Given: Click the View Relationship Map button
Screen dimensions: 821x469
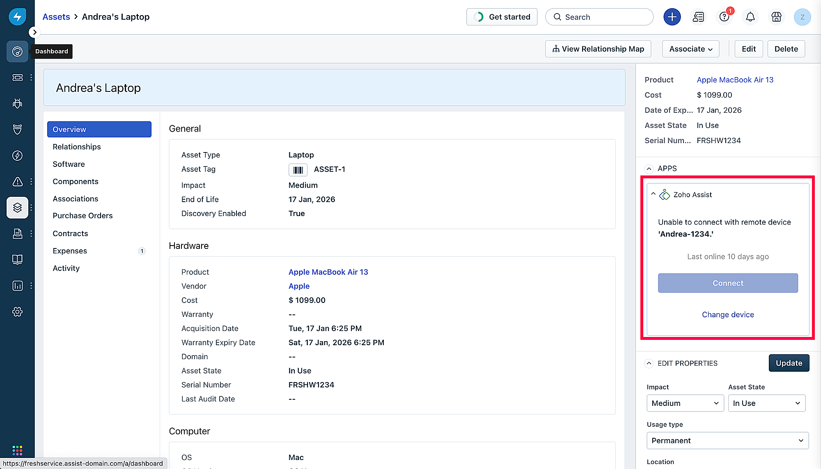Looking at the screenshot, I should (598, 49).
